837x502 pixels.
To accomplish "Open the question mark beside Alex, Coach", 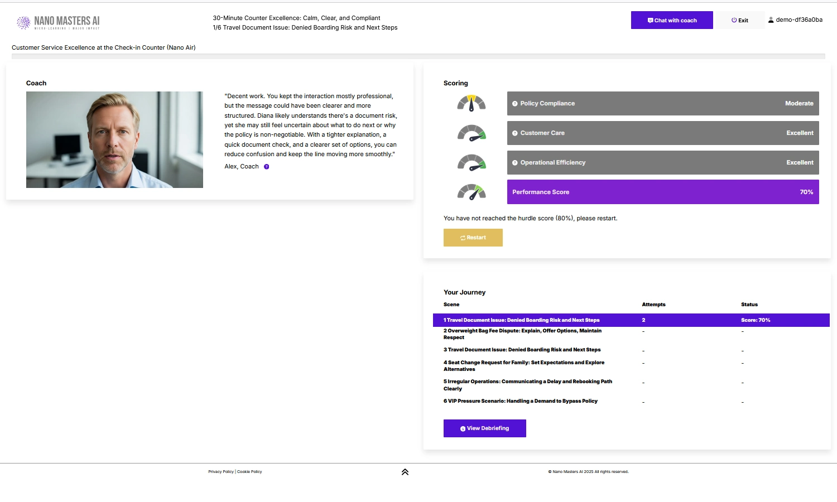I will (266, 166).
